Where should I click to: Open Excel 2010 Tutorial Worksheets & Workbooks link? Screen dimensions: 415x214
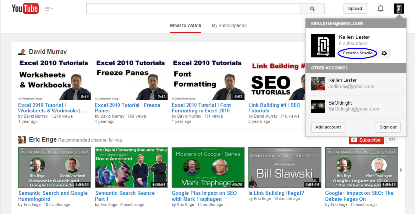pyautogui.click(x=52, y=108)
